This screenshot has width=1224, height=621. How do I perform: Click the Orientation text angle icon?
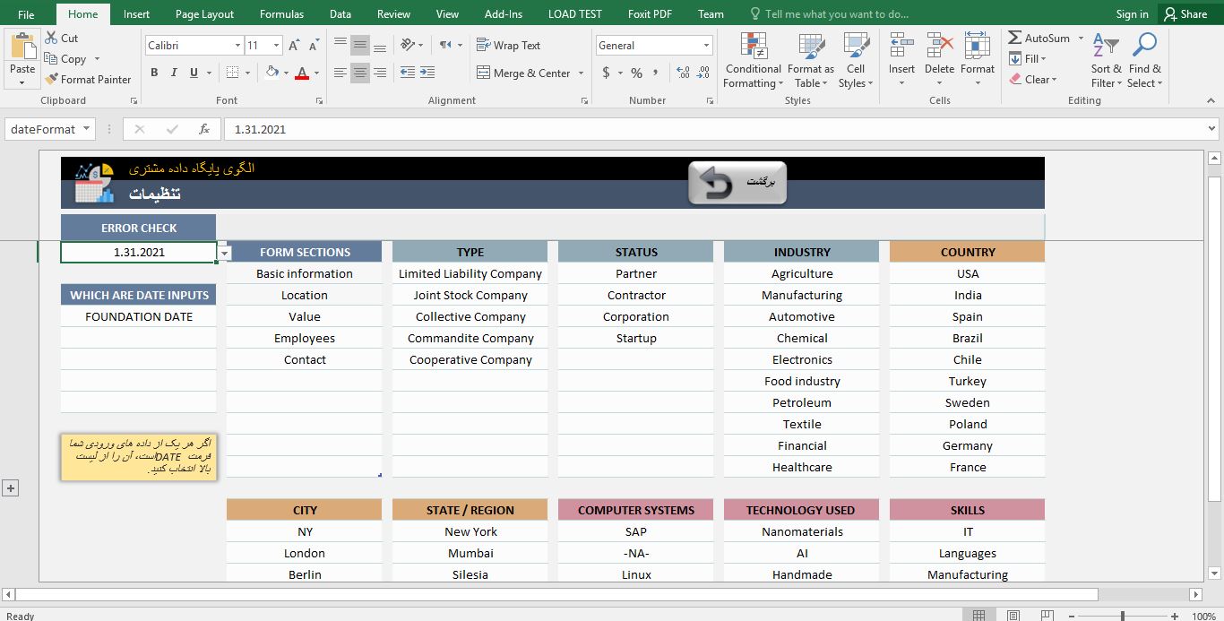[408, 45]
